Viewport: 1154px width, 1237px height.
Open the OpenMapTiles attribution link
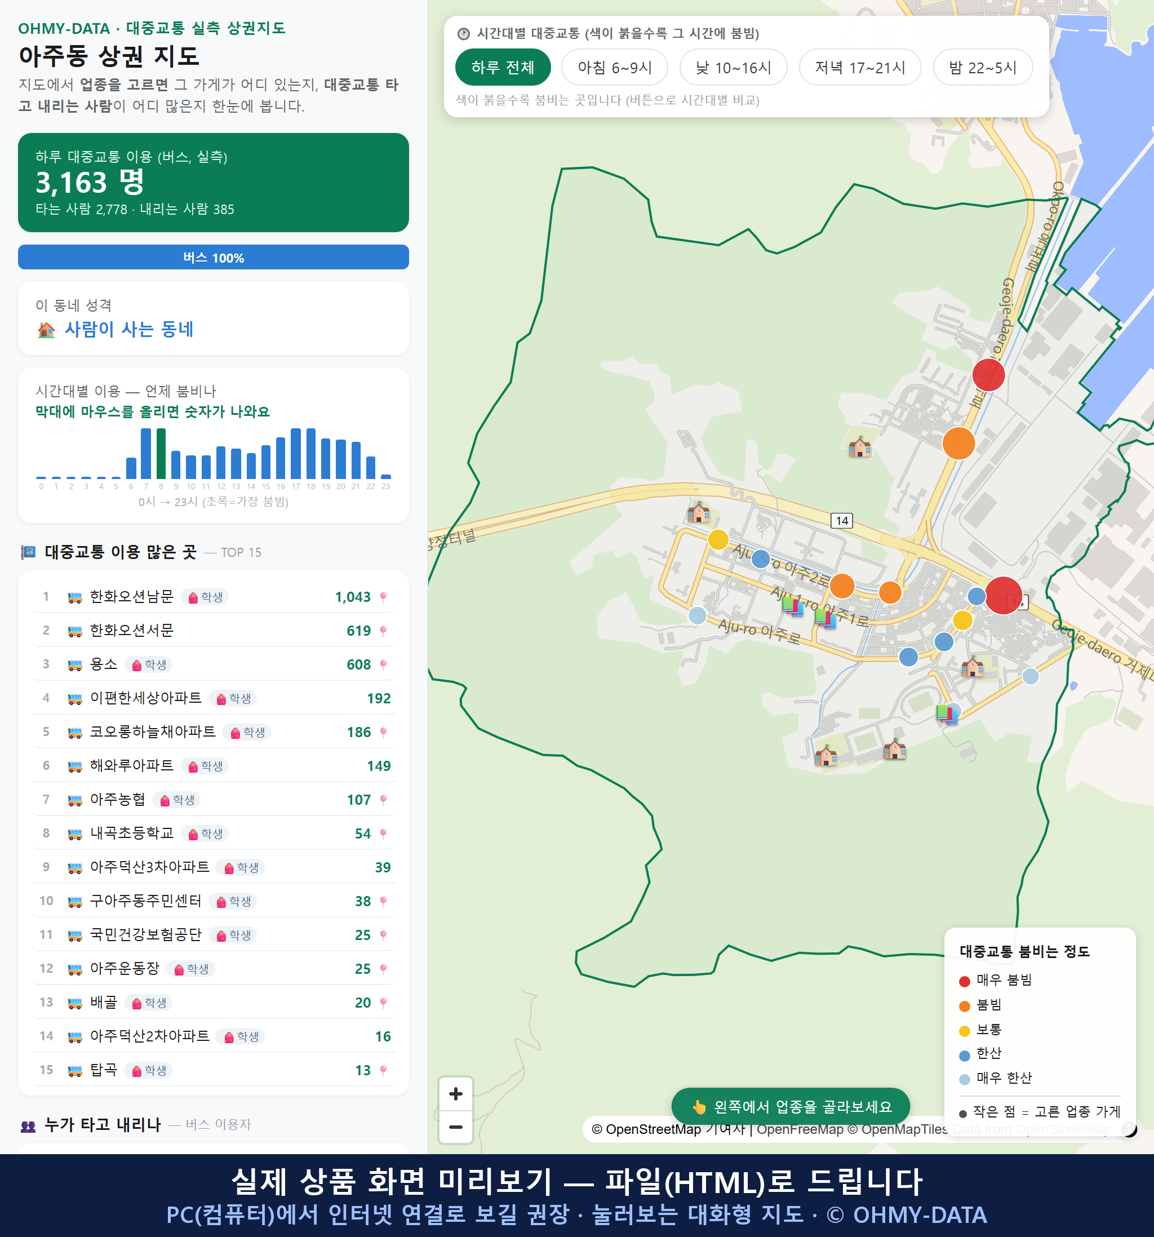pyautogui.click(x=898, y=1129)
